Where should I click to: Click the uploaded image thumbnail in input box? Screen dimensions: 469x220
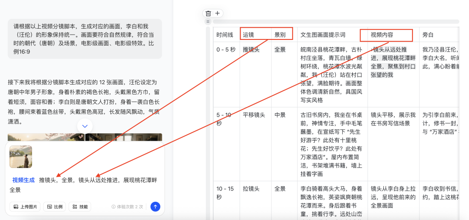[x=21, y=157]
